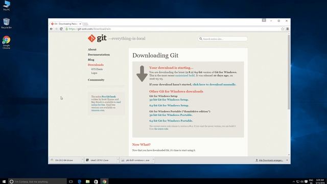Click the volume icon in system tray
327x184 pixels.
(302, 181)
